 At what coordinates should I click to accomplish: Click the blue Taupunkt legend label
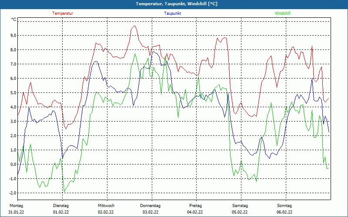(x=172, y=13)
